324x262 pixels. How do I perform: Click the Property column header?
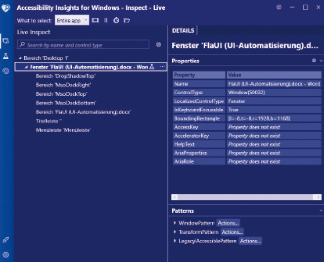(x=199, y=75)
